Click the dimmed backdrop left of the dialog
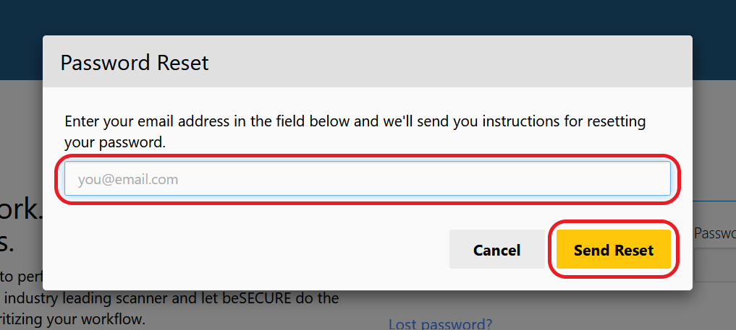The width and height of the screenshot is (736, 330). [21, 140]
